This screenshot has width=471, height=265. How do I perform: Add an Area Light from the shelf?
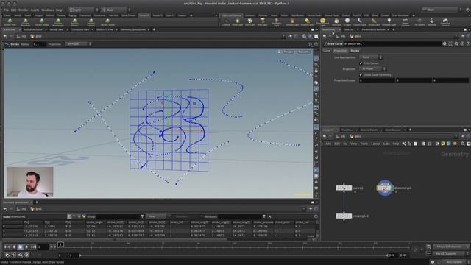(262, 22)
